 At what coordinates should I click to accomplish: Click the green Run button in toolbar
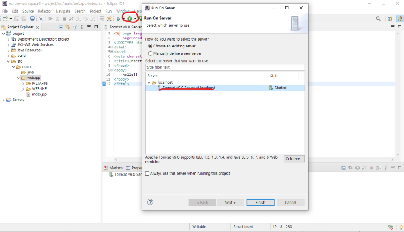pyautogui.click(x=129, y=19)
